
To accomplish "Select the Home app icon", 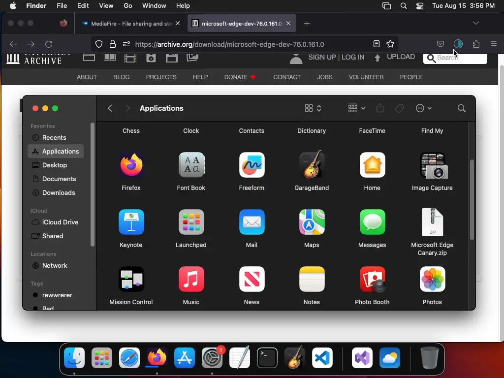I will point(372,165).
